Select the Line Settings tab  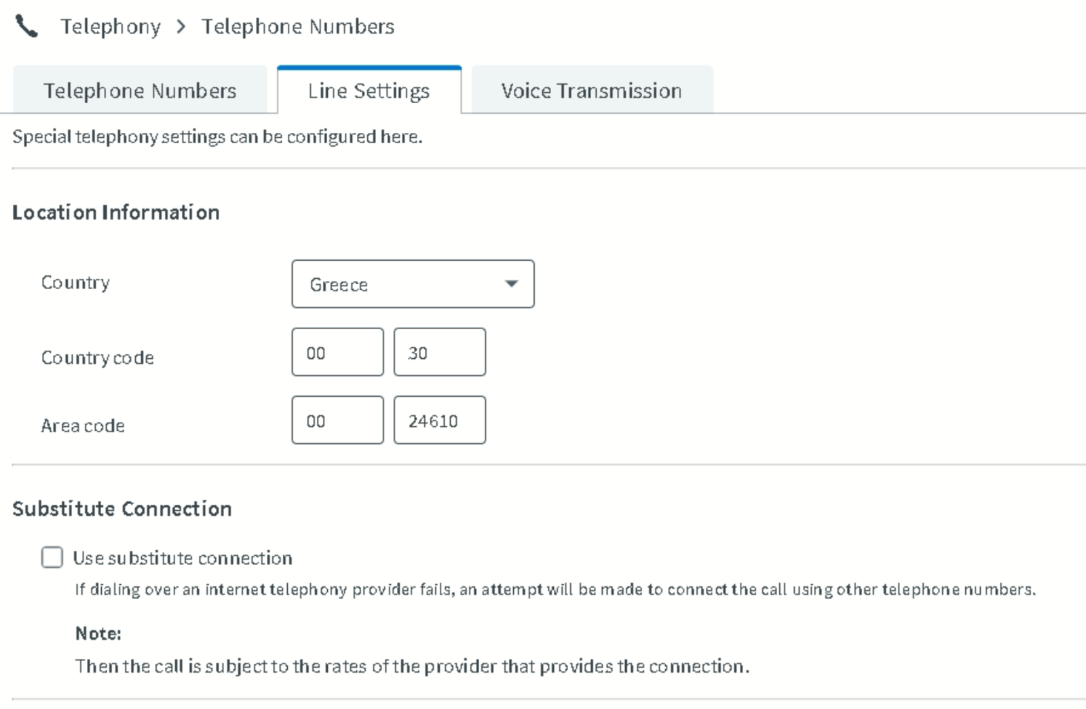click(369, 90)
